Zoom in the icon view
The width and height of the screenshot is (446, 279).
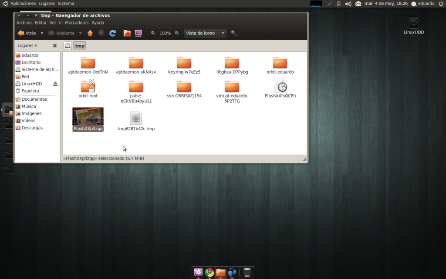(x=177, y=33)
